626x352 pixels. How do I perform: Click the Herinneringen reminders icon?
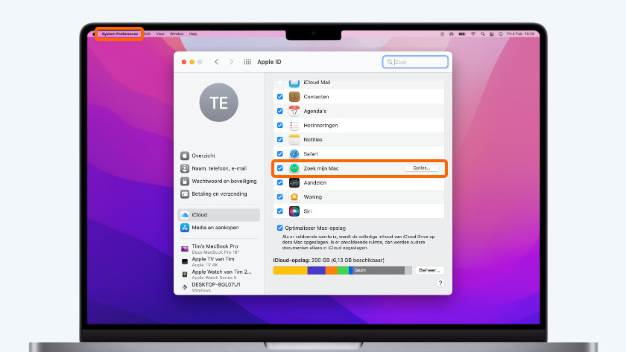coord(294,125)
